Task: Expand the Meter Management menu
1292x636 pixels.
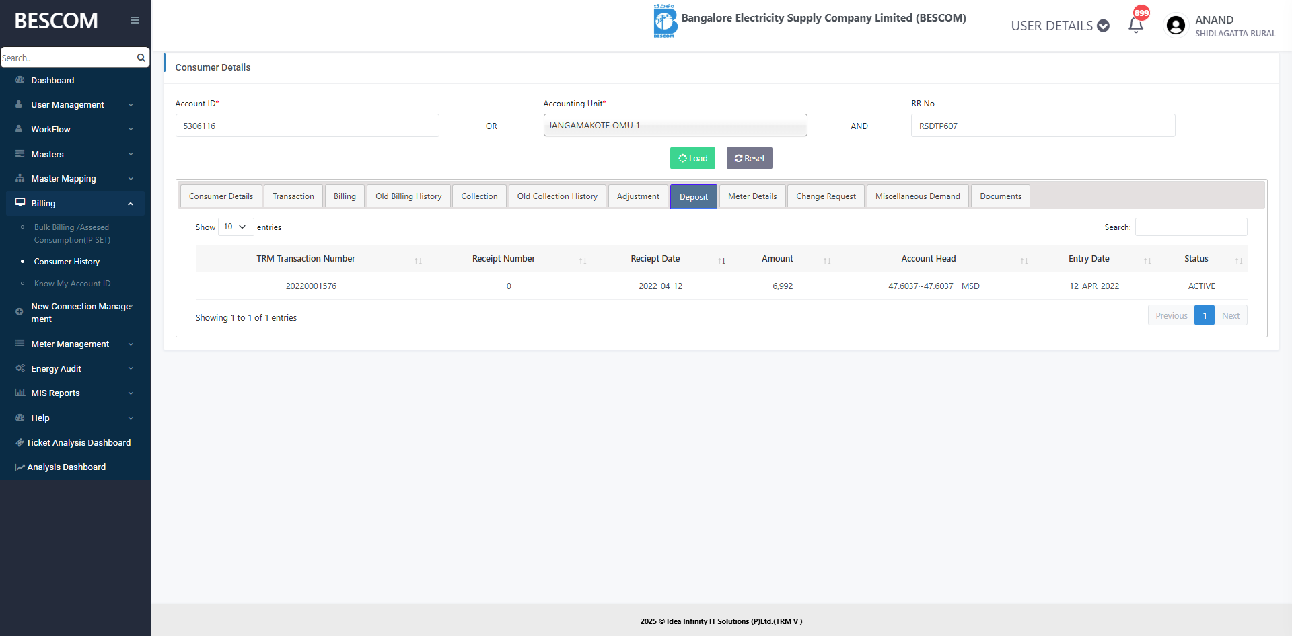Action: 75,344
